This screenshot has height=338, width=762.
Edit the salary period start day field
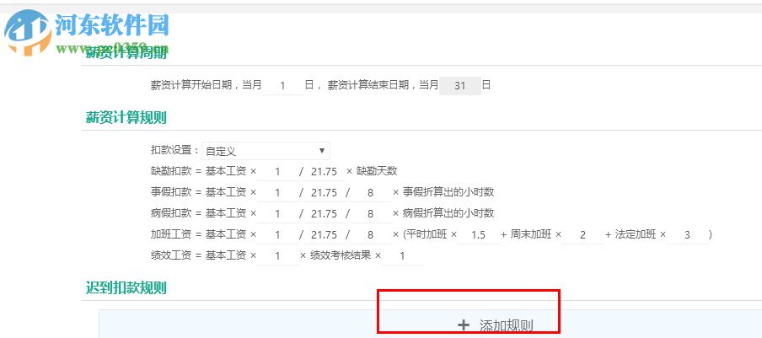(283, 85)
